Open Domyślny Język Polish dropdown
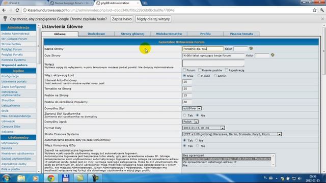 191,121
